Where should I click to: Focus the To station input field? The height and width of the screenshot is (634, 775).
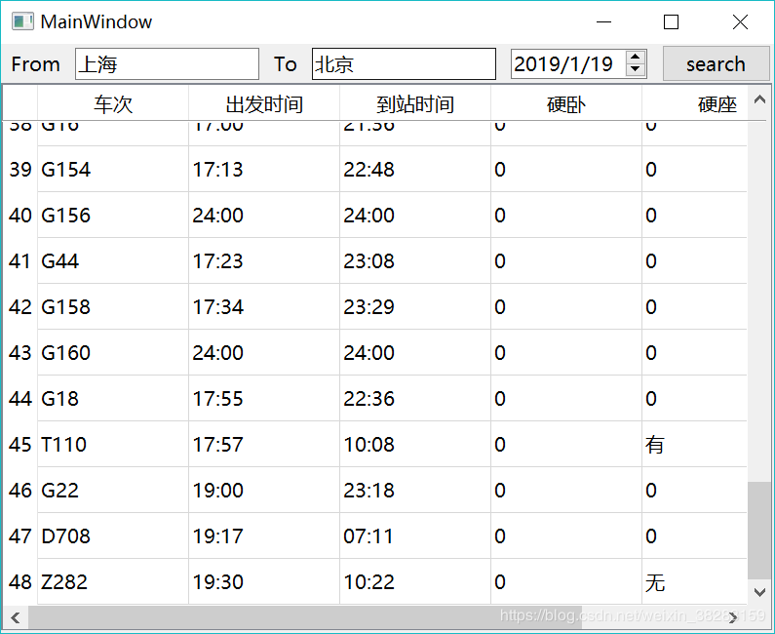pyautogui.click(x=404, y=64)
